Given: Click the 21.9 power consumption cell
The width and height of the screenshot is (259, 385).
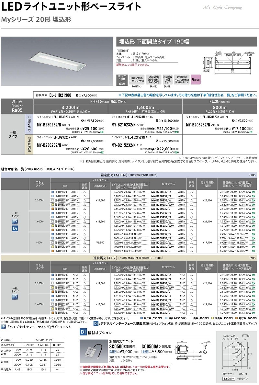Looking at the screenshot, I should point(29,350).
